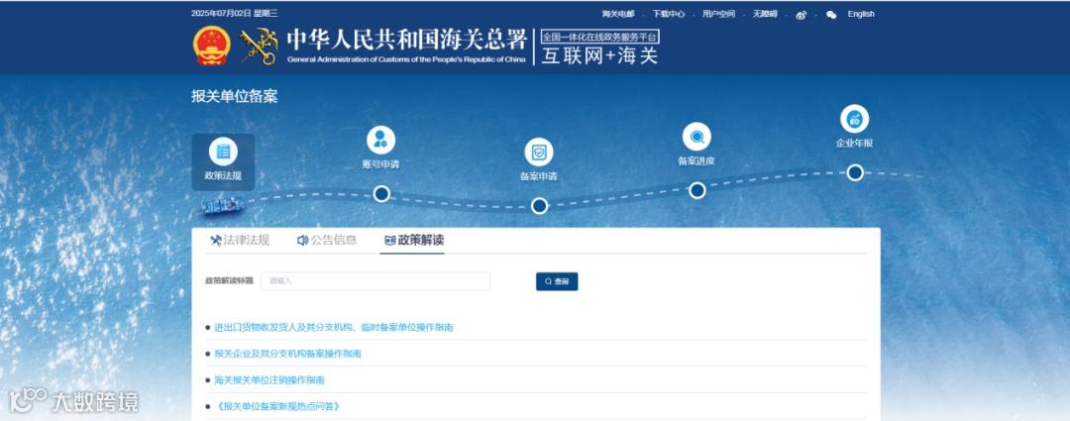The height and width of the screenshot is (421, 1070).
Task: Click the timeline dot under 企业年报
Action: coord(855,172)
